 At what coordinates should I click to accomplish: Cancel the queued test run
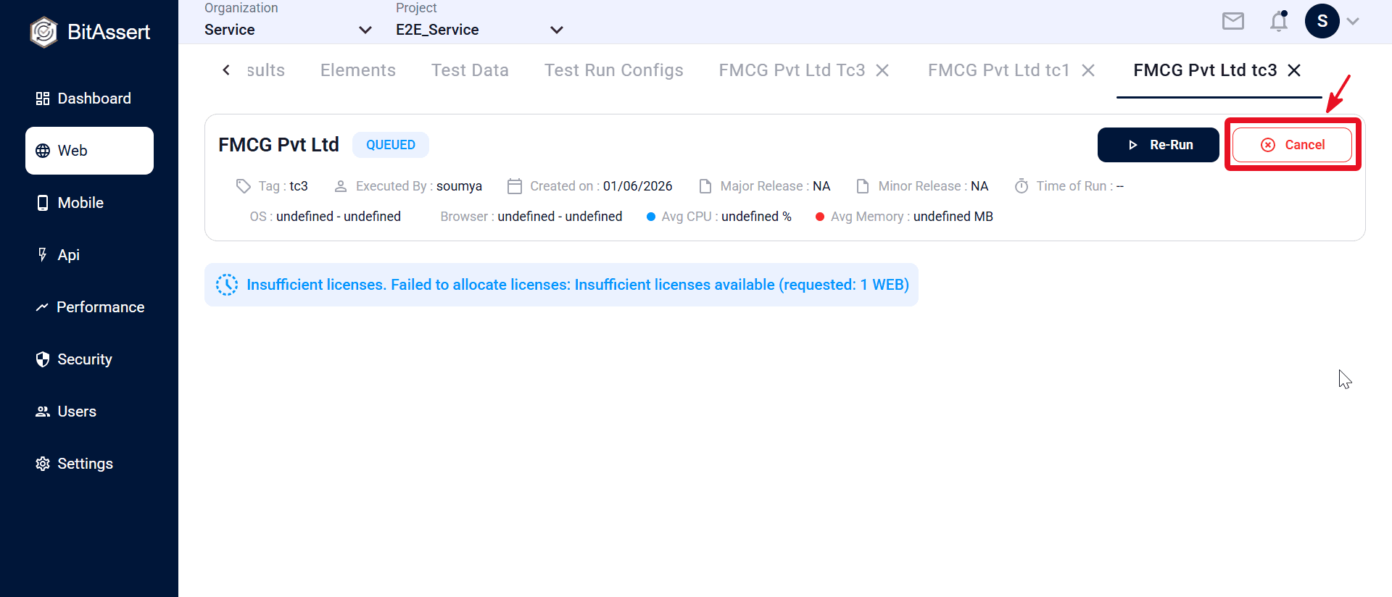click(x=1293, y=145)
